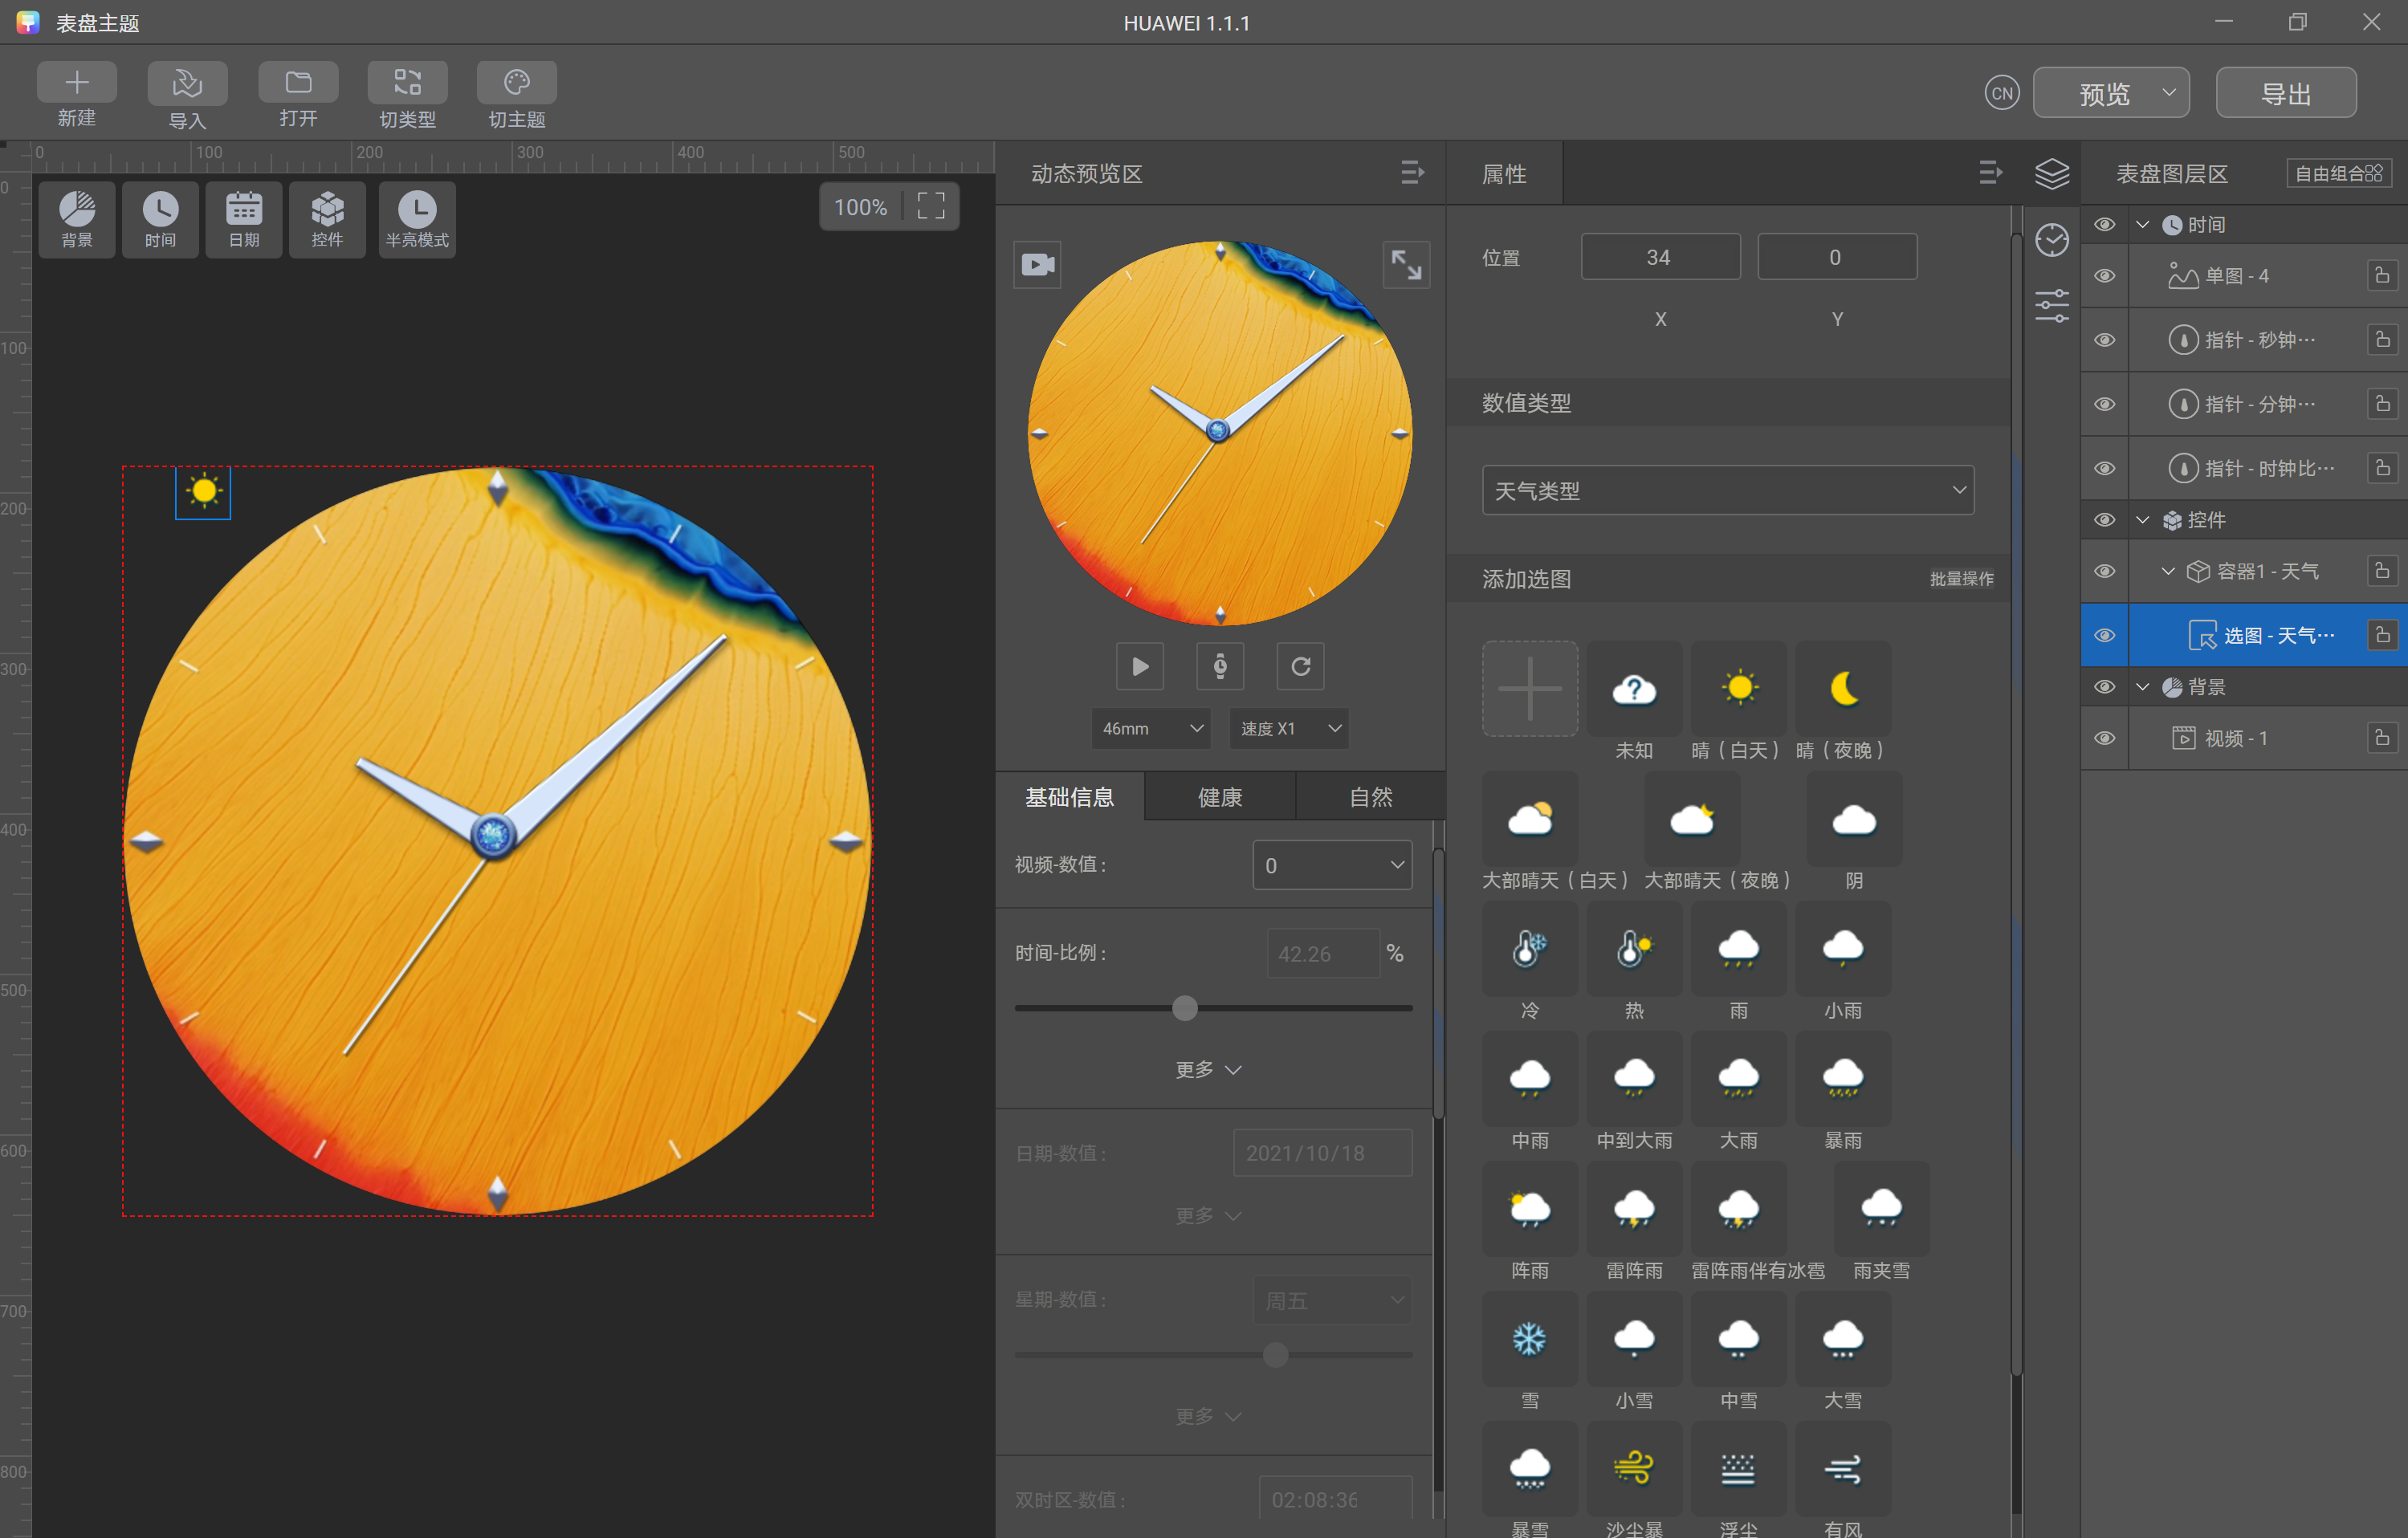Switch to the 健康 tab
The width and height of the screenshot is (2408, 1538).
pyautogui.click(x=1220, y=797)
